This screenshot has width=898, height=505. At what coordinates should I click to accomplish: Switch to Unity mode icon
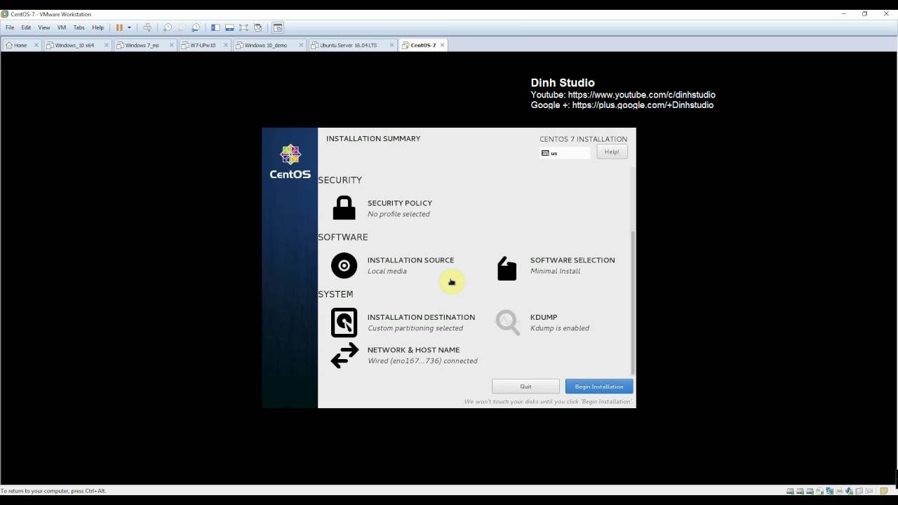point(257,27)
